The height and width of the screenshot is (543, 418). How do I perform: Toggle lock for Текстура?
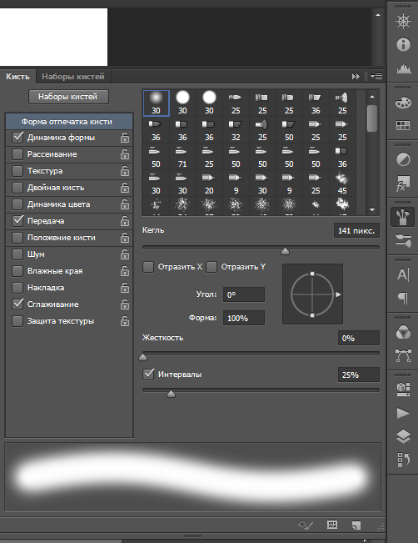125,171
